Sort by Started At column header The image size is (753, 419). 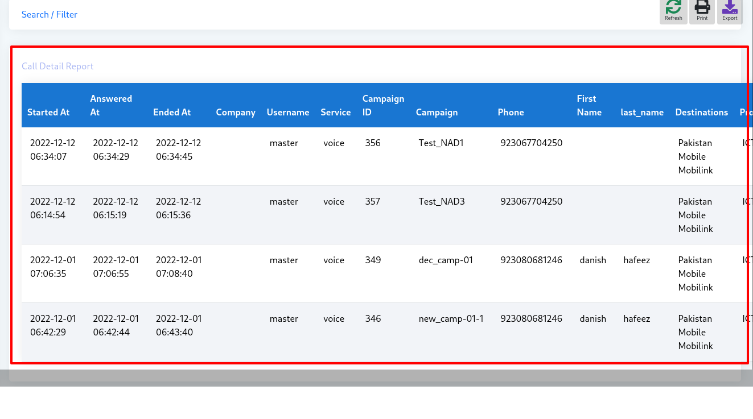click(x=48, y=112)
